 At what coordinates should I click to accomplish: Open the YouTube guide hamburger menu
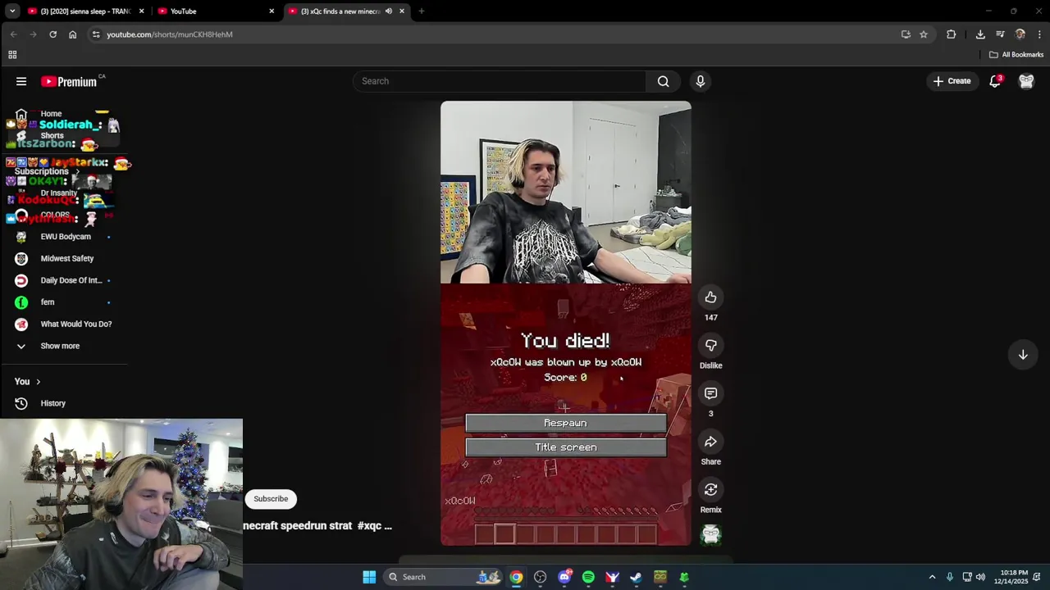point(21,81)
